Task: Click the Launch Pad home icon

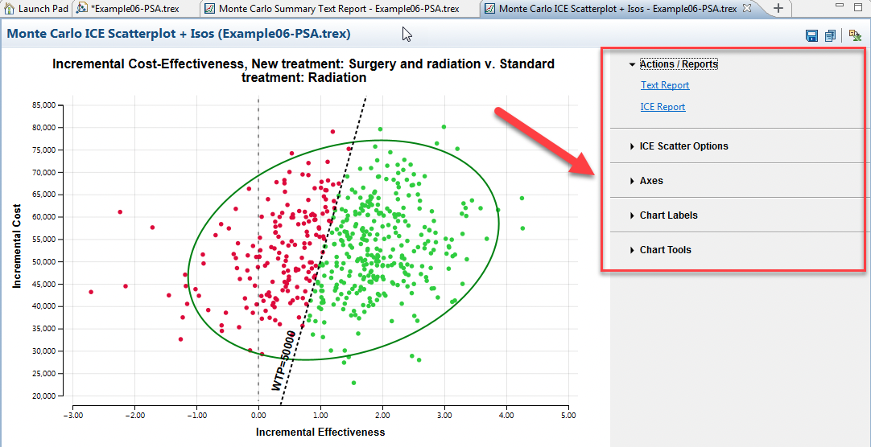Action: [x=9, y=8]
